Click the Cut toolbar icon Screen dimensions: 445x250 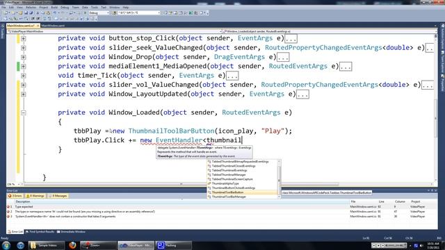point(38,12)
